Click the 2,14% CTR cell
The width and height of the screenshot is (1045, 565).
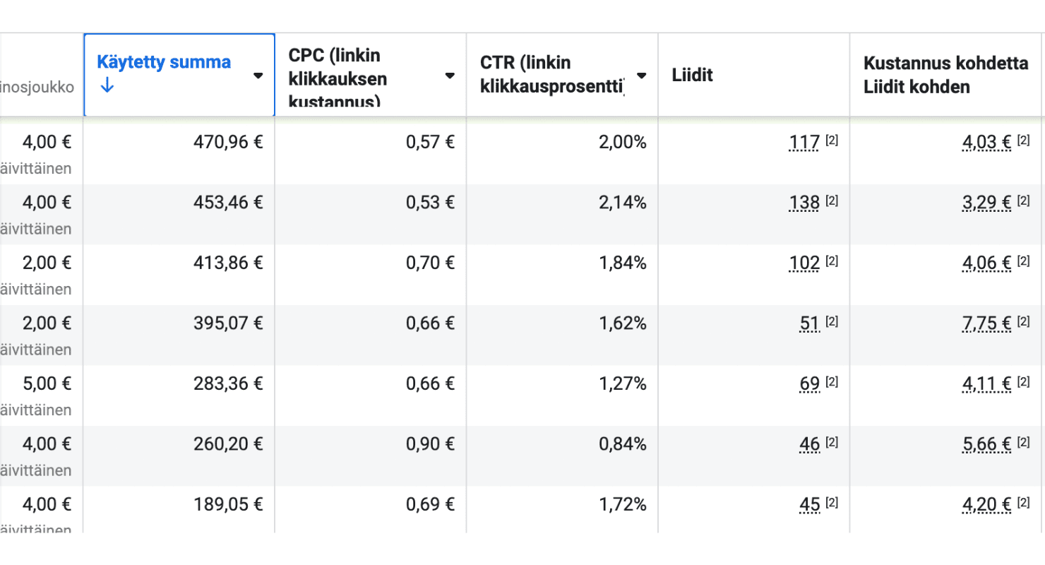(x=622, y=203)
